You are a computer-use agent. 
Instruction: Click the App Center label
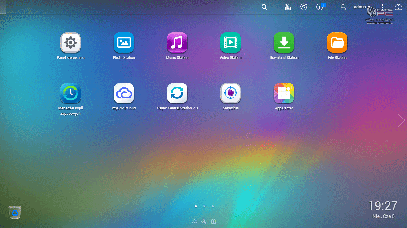[x=284, y=108]
